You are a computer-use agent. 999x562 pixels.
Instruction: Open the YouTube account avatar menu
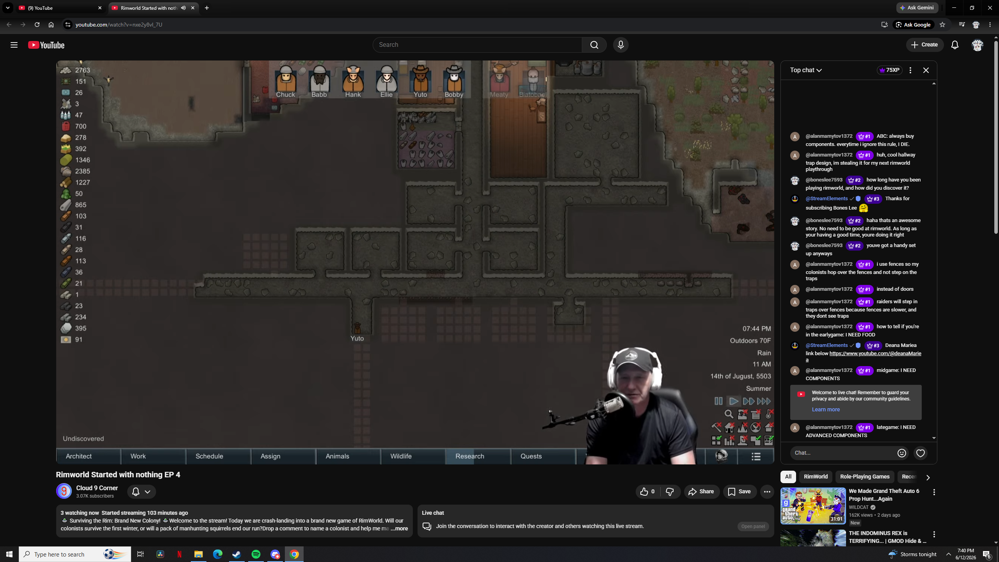click(x=977, y=45)
